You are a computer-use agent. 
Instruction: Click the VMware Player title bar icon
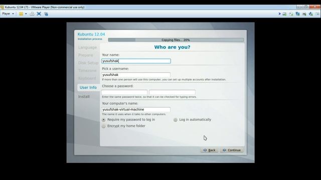2,7
